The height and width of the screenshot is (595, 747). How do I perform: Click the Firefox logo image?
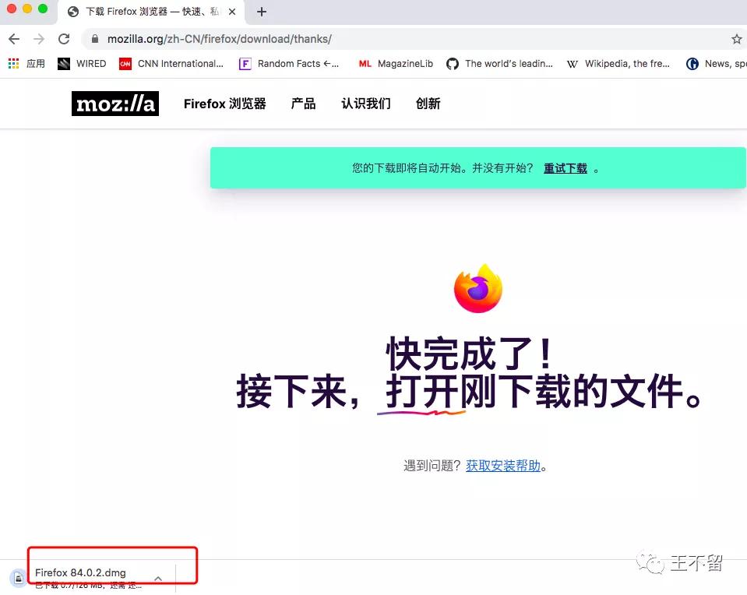pos(477,288)
